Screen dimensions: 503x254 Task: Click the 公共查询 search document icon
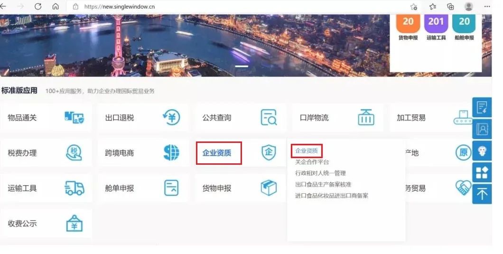(x=269, y=117)
